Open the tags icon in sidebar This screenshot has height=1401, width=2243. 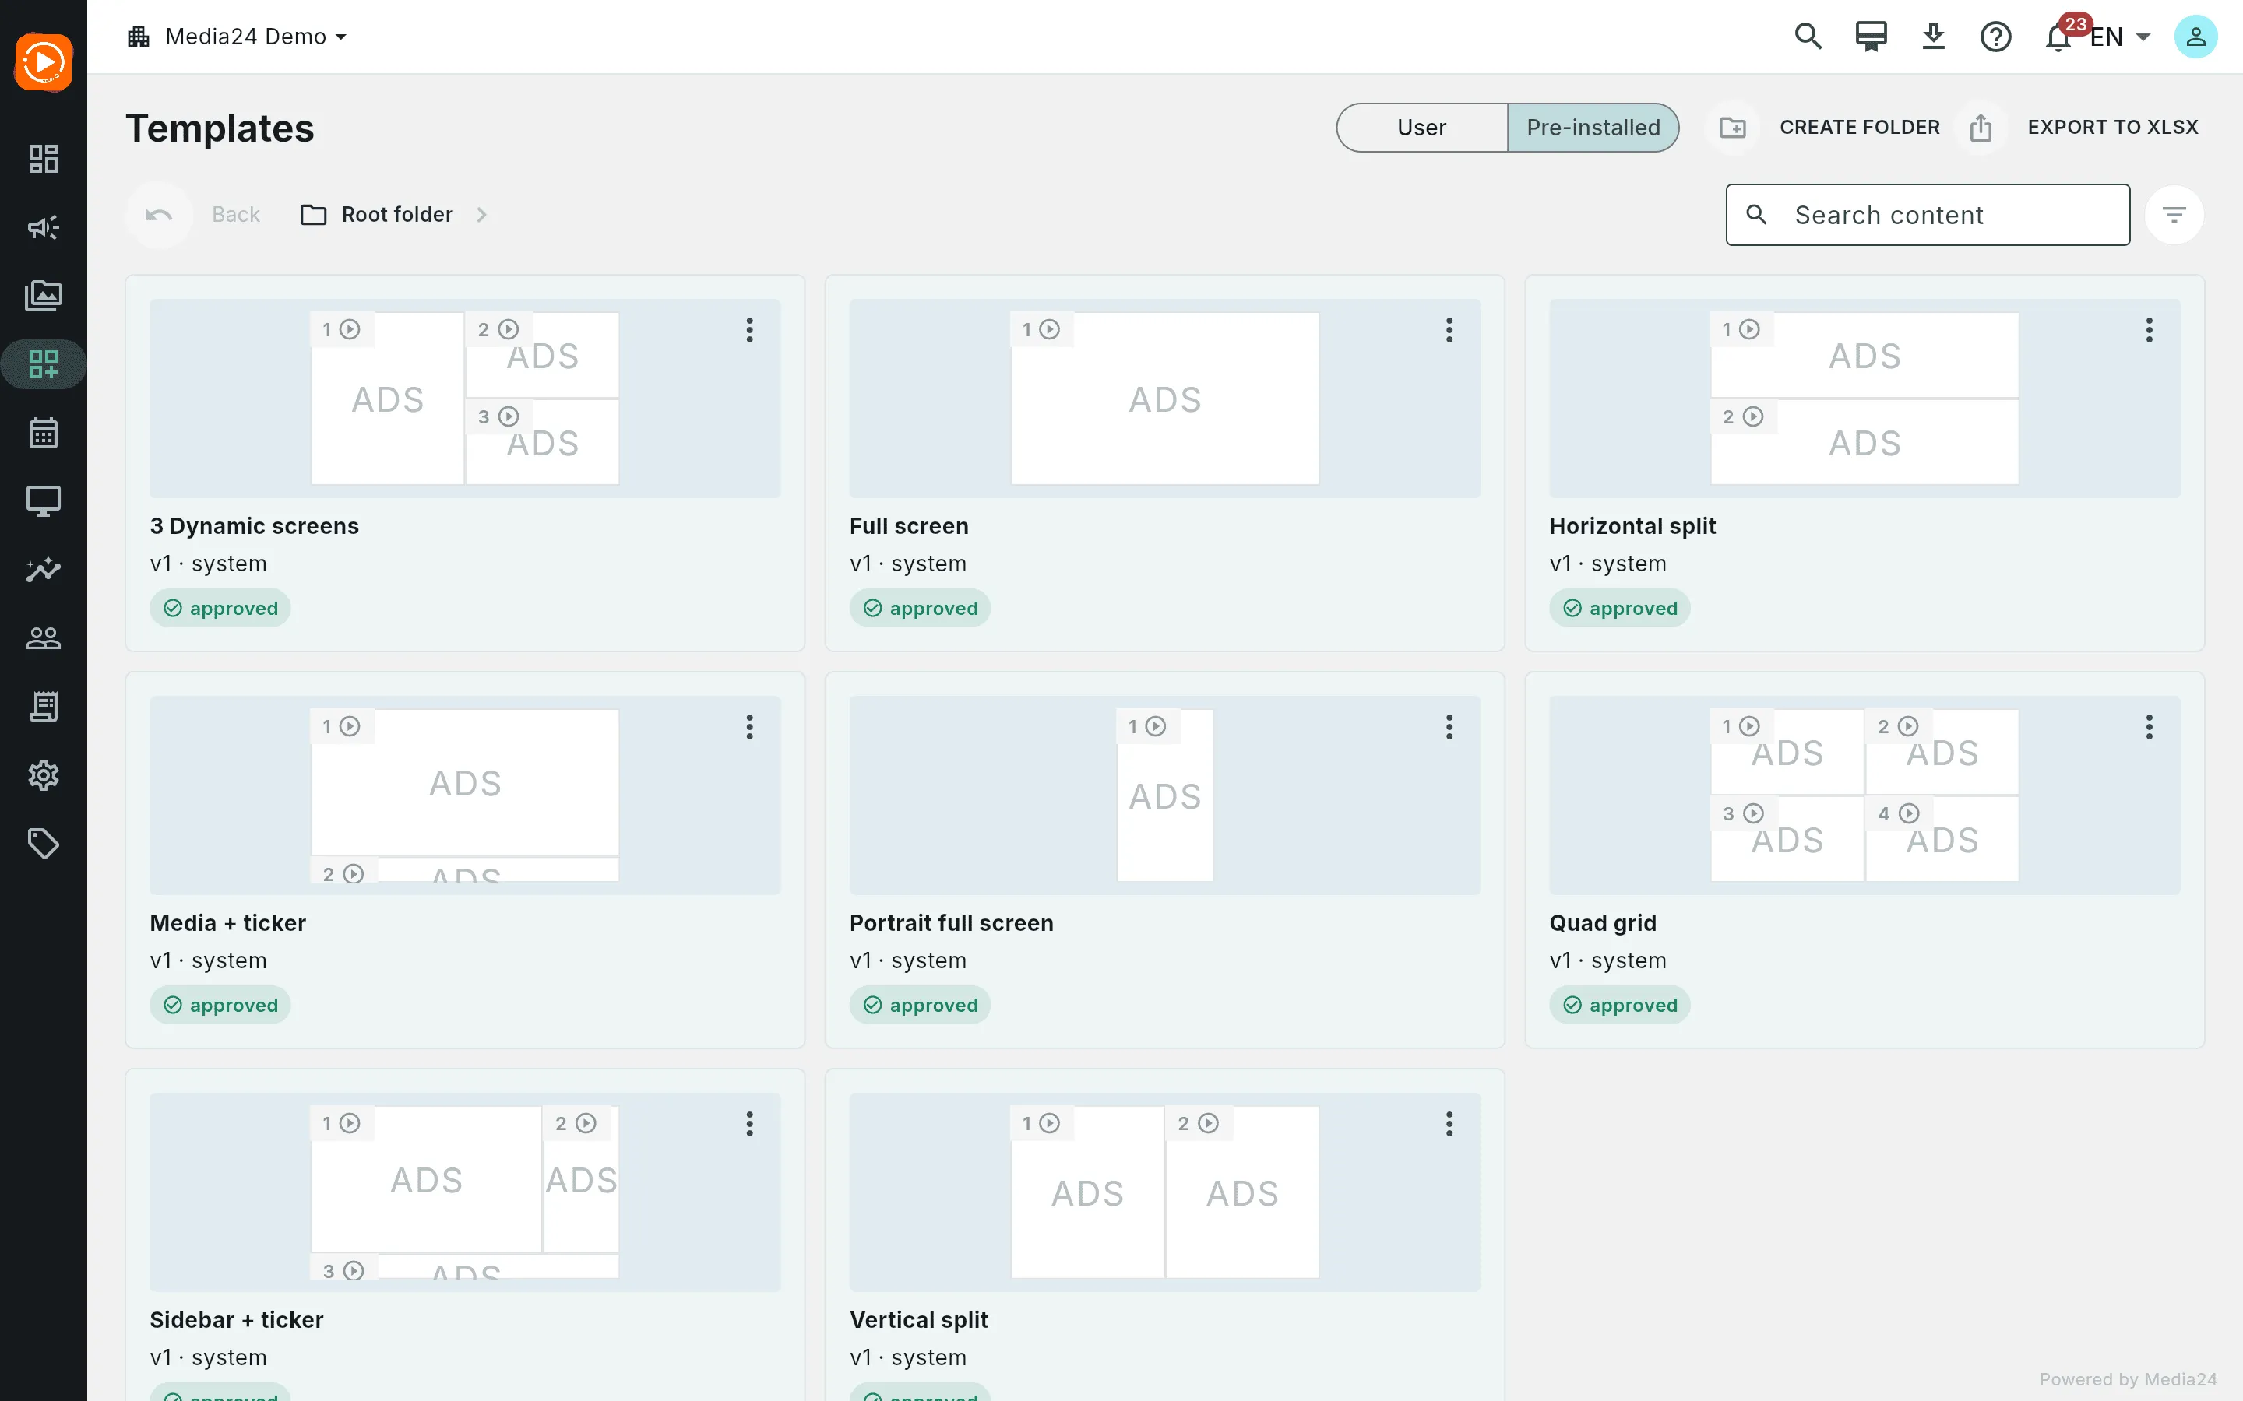pyautogui.click(x=44, y=844)
